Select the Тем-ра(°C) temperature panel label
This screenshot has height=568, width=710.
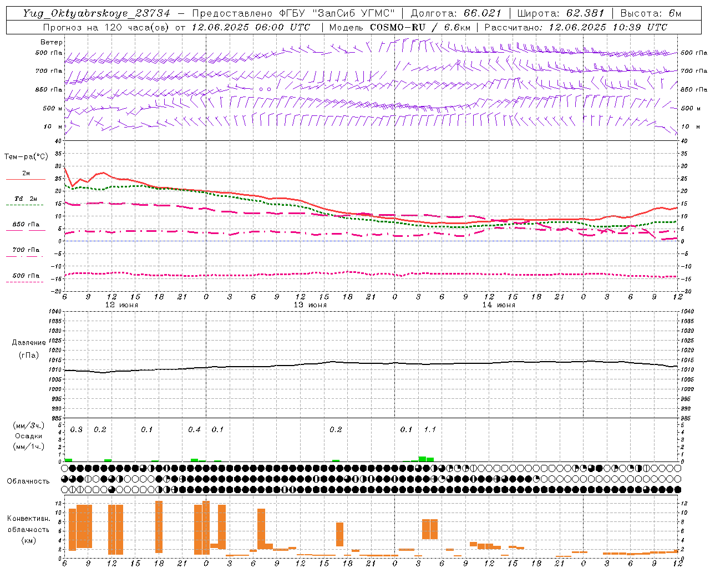26,157
